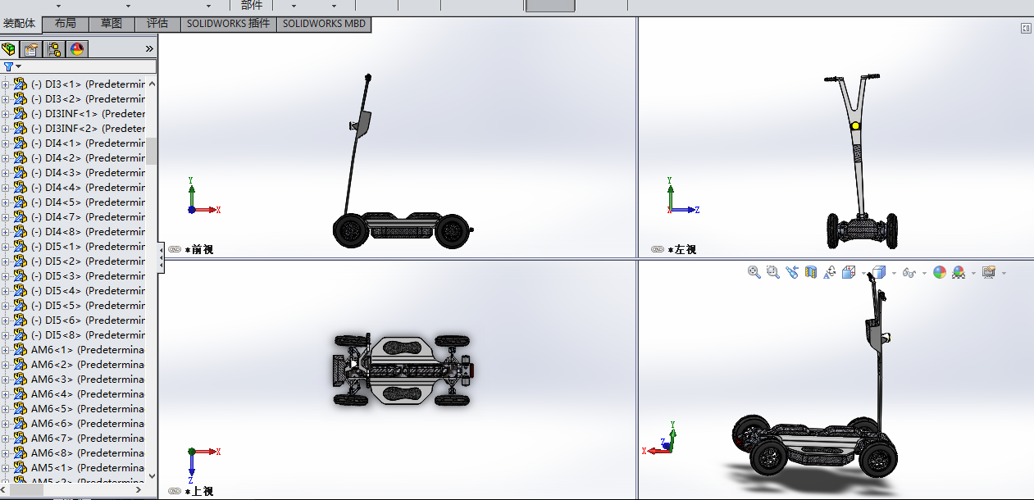Image resolution: width=1034 pixels, height=500 pixels.
Task: Click the tree vertical scrollbar up arrow
Action: click(152, 84)
